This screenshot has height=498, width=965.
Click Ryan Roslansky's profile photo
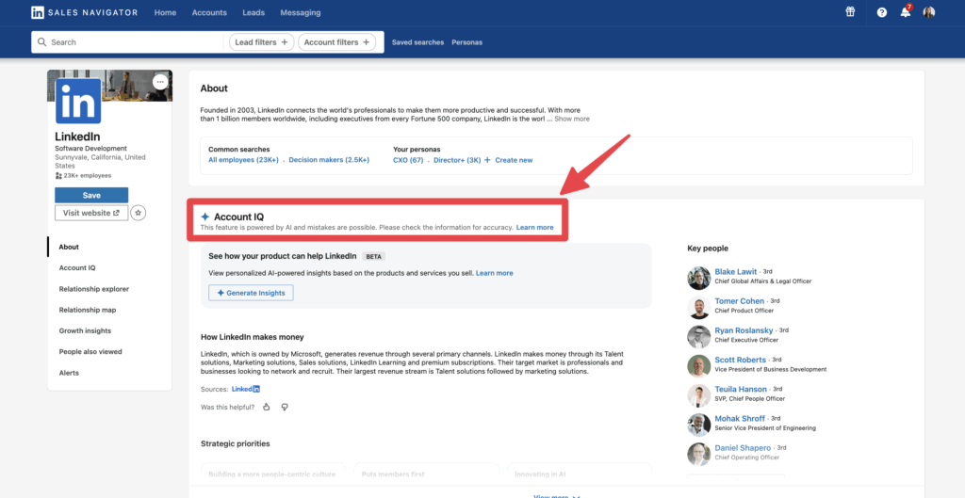click(698, 337)
